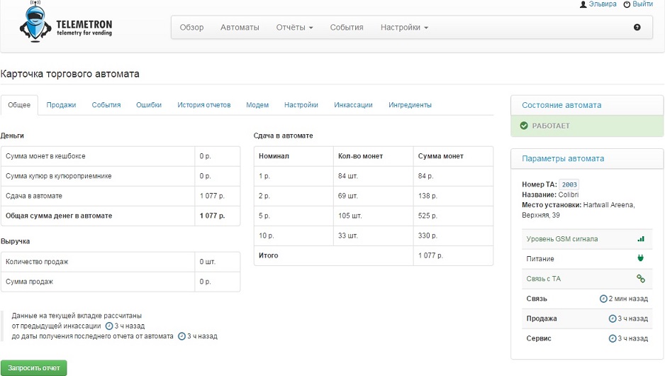The width and height of the screenshot is (665, 376).
Task: Open the Обзор navigation item
Action: coord(191,27)
